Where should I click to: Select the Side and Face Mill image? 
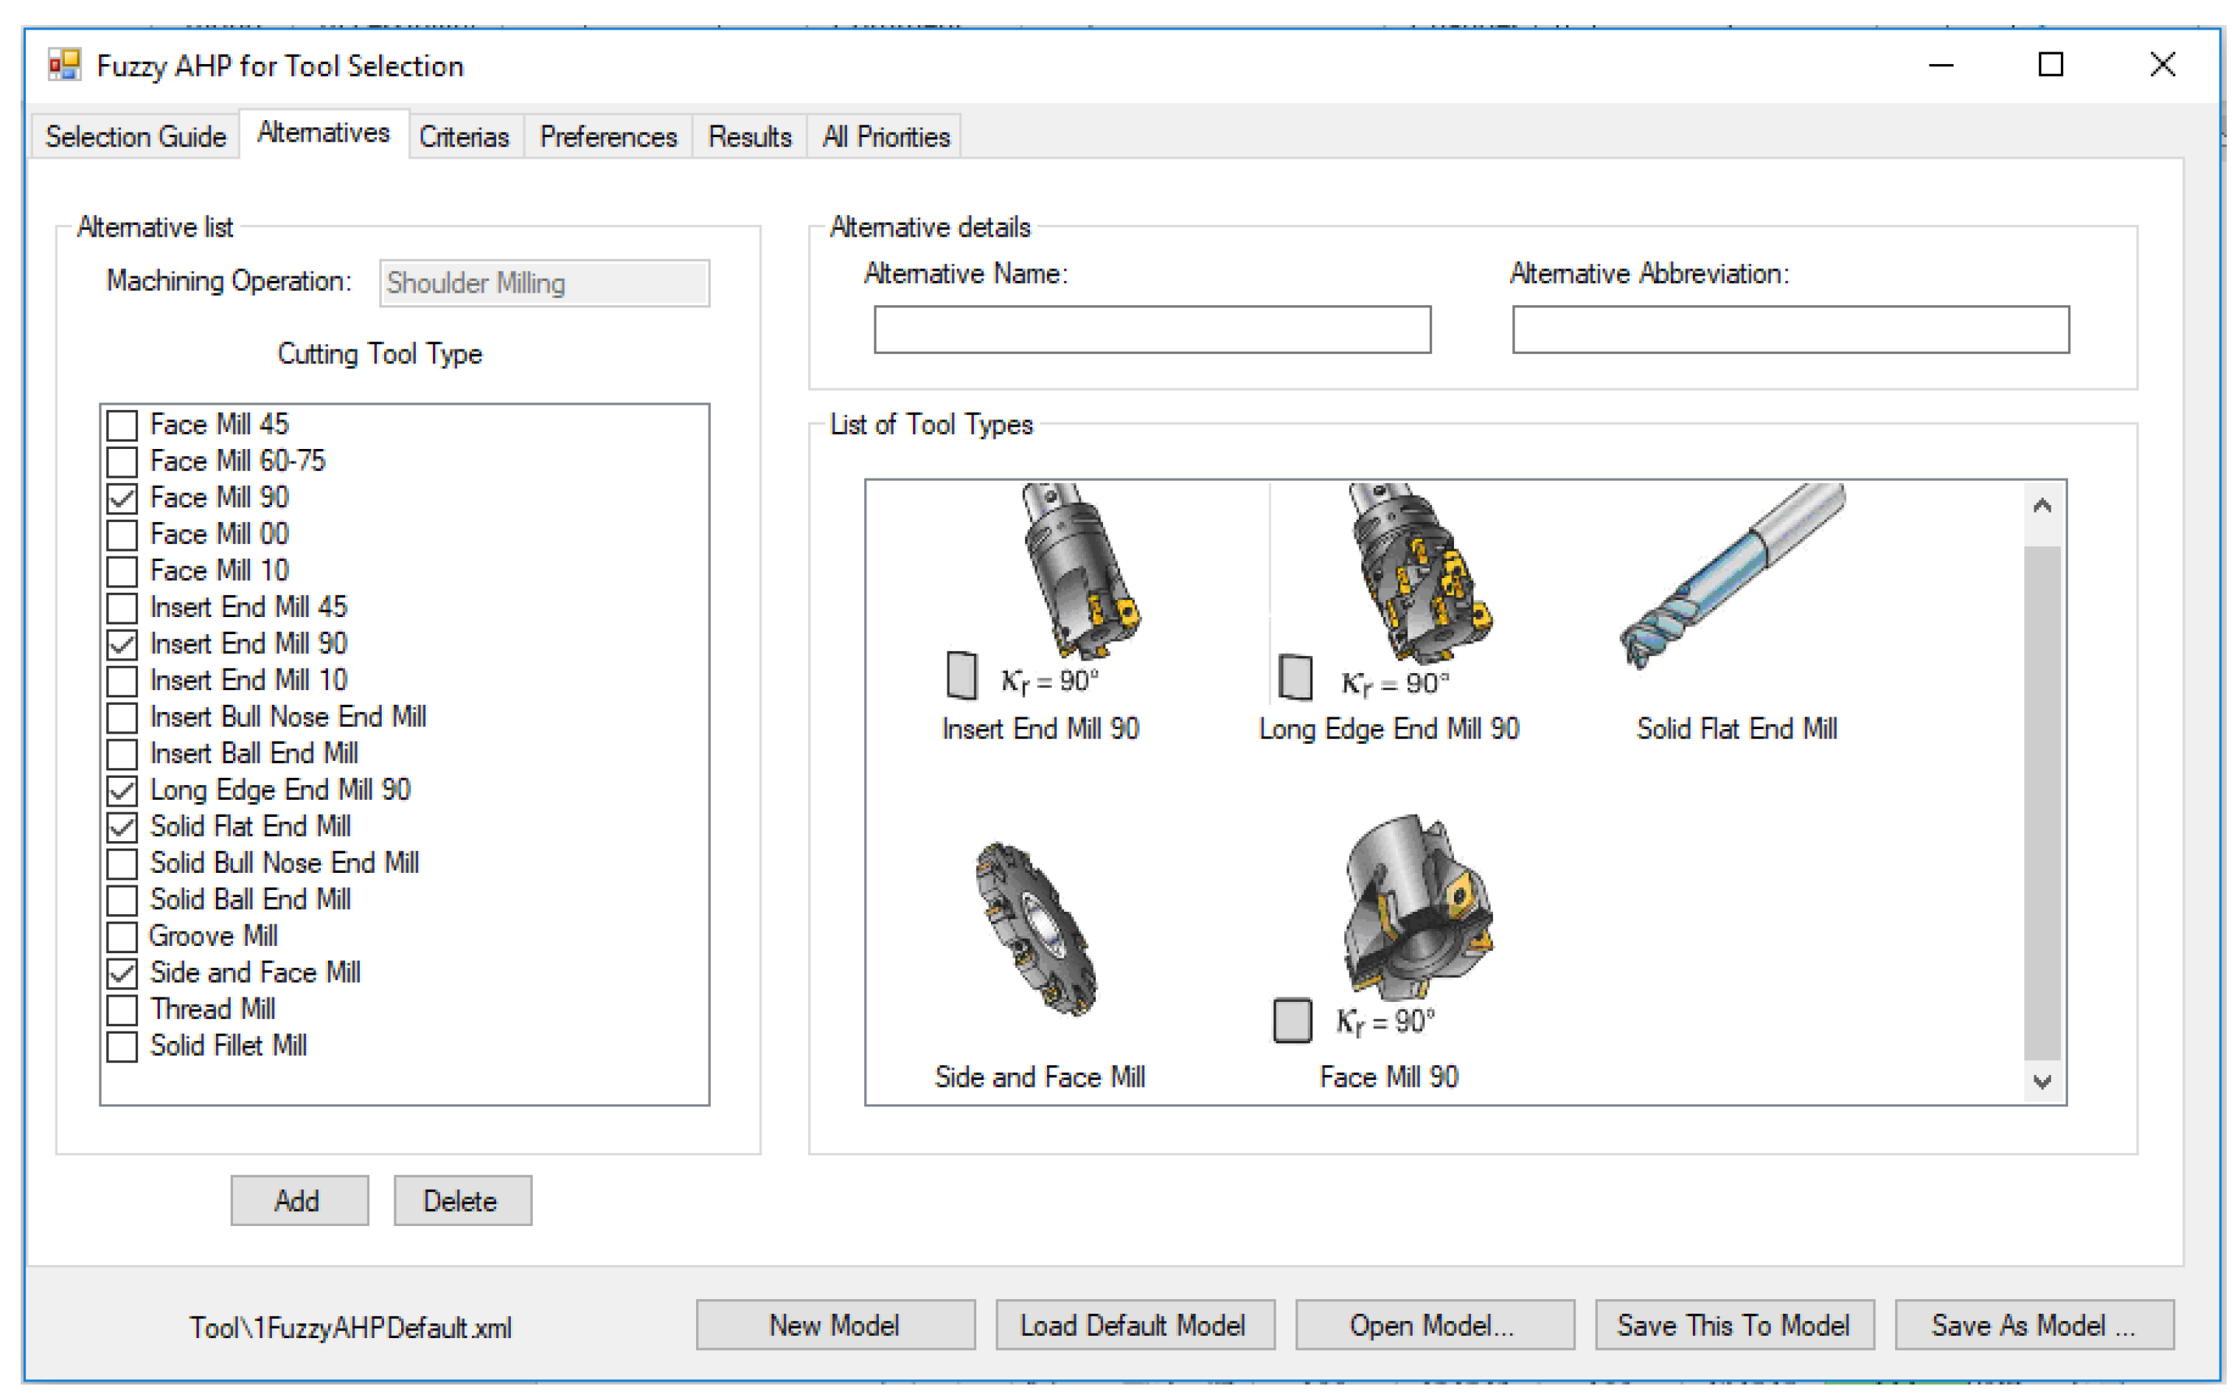1035,927
